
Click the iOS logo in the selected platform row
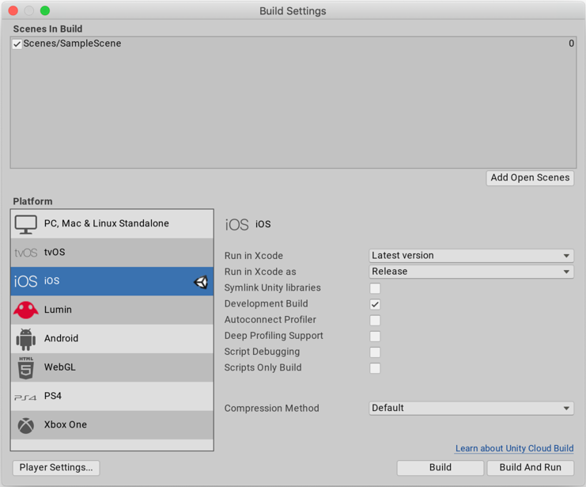tap(25, 281)
